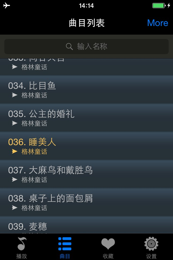Open the 播放 music note tab
Screen dimensions: 173x260
point(22,247)
